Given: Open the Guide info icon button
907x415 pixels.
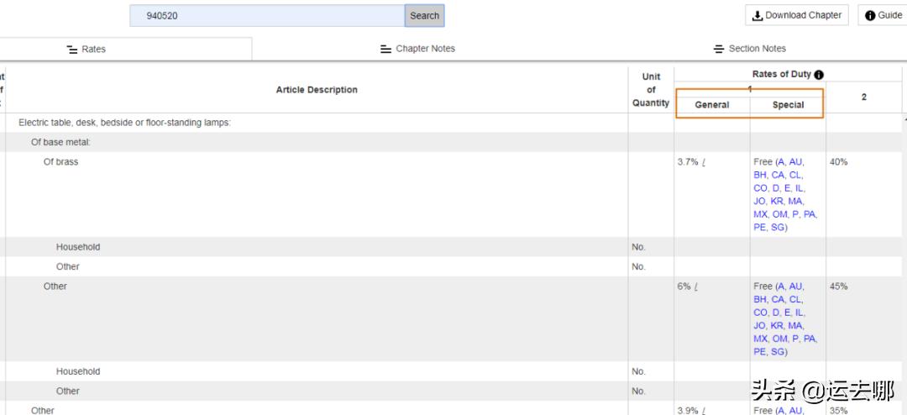Looking at the screenshot, I should tap(870, 15).
